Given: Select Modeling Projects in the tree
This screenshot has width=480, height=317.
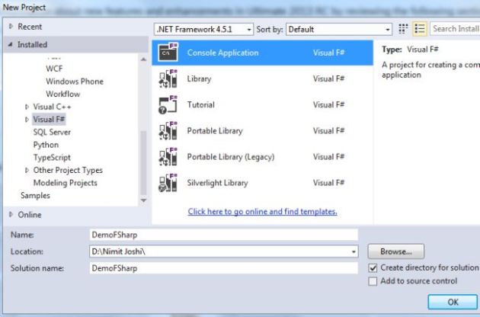Looking at the screenshot, I should [x=66, y=183].
